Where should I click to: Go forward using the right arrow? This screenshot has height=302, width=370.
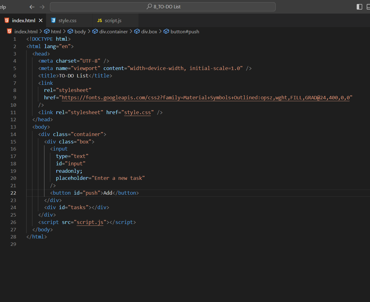tap(42, 7)
